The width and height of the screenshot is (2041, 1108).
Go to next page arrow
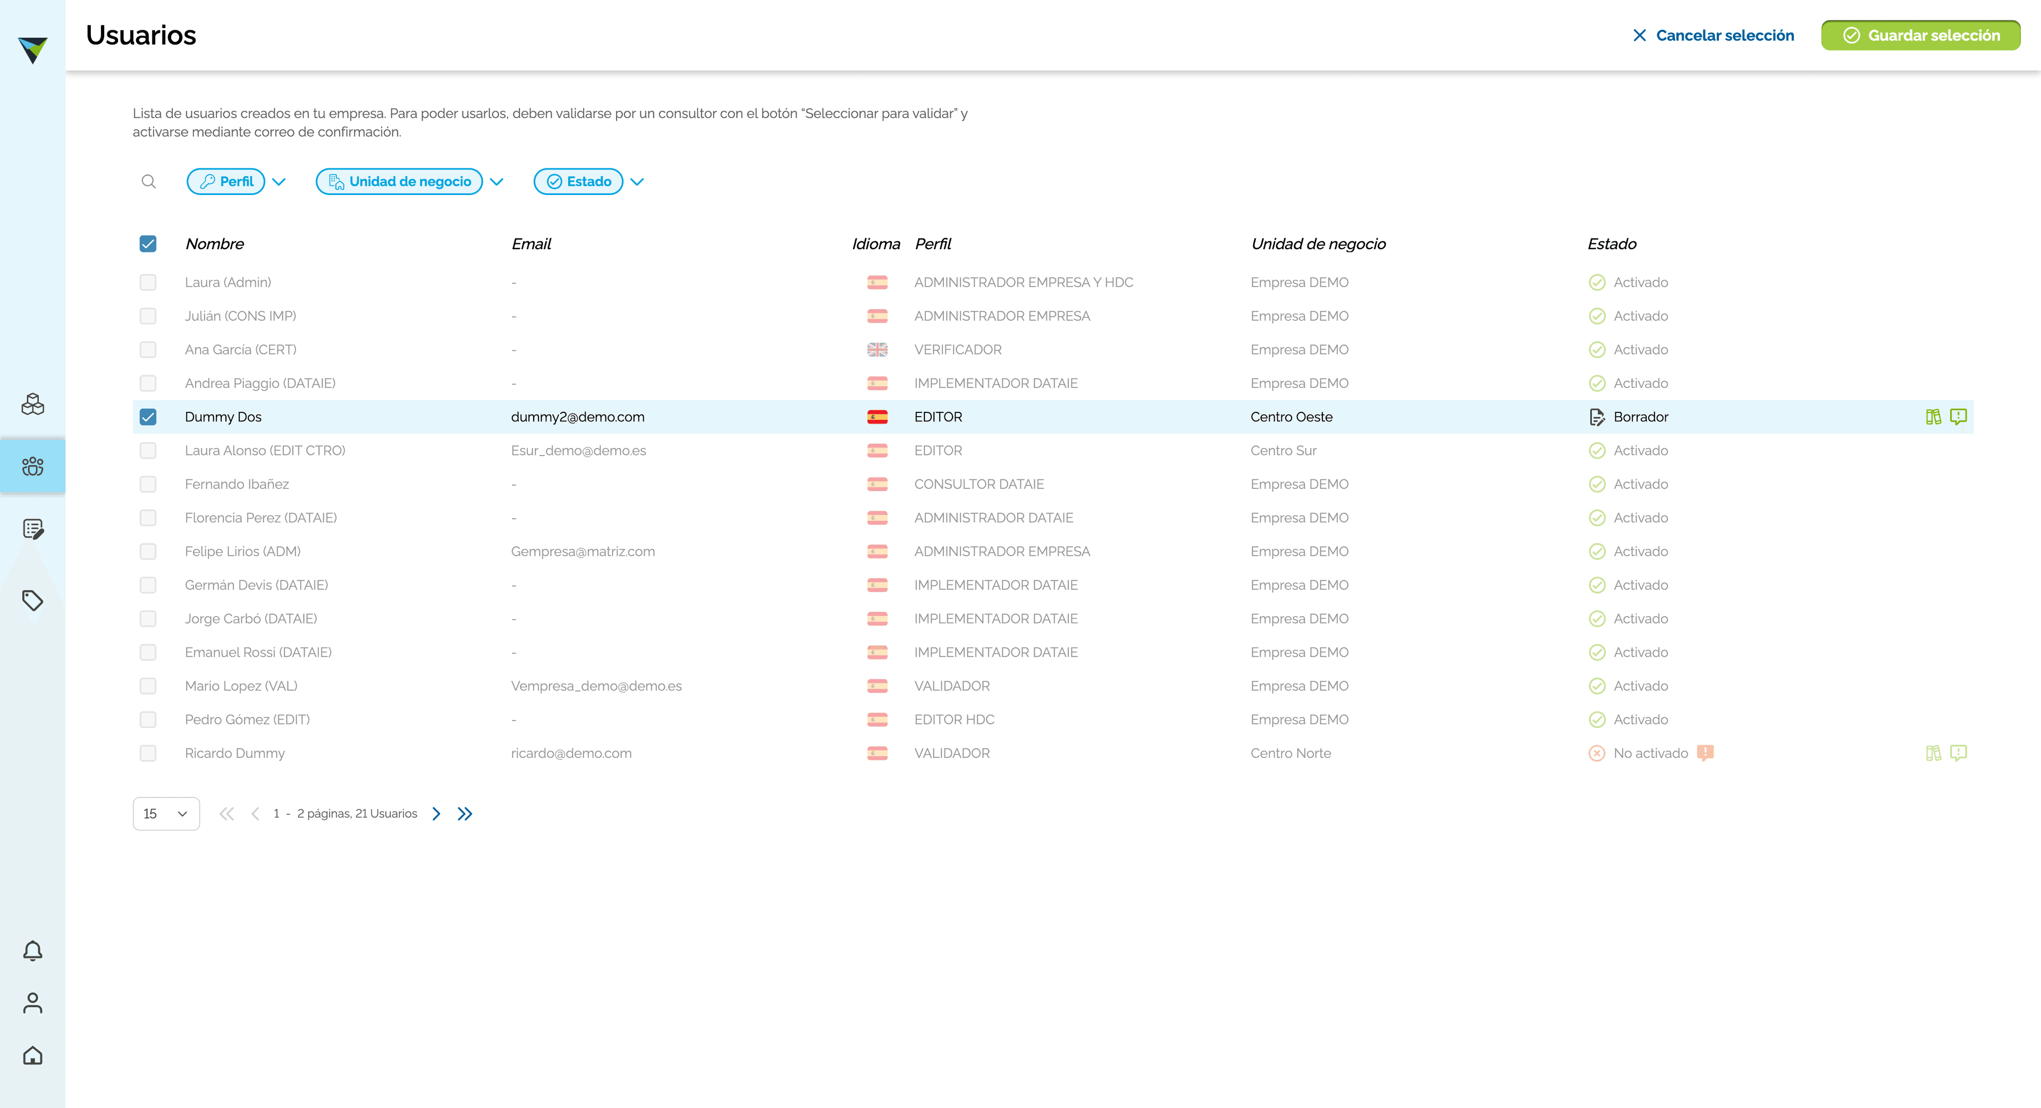pos(436,814)
